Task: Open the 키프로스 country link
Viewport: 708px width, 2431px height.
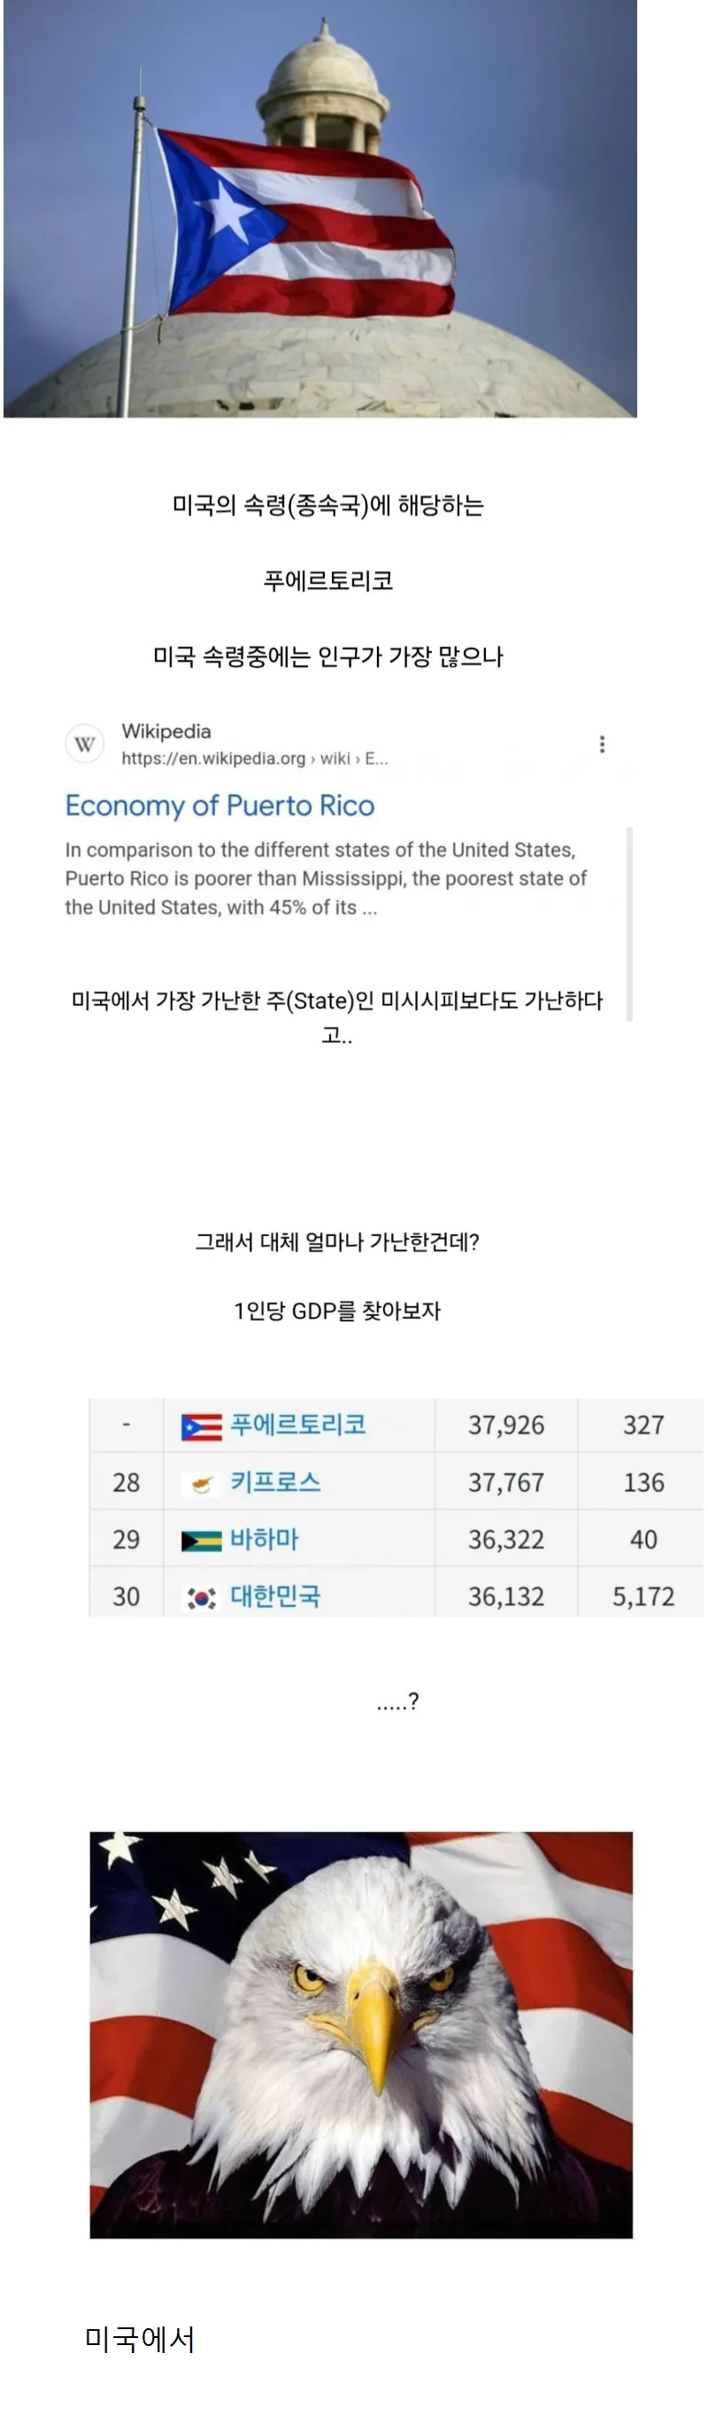Action: point(275,1481)
